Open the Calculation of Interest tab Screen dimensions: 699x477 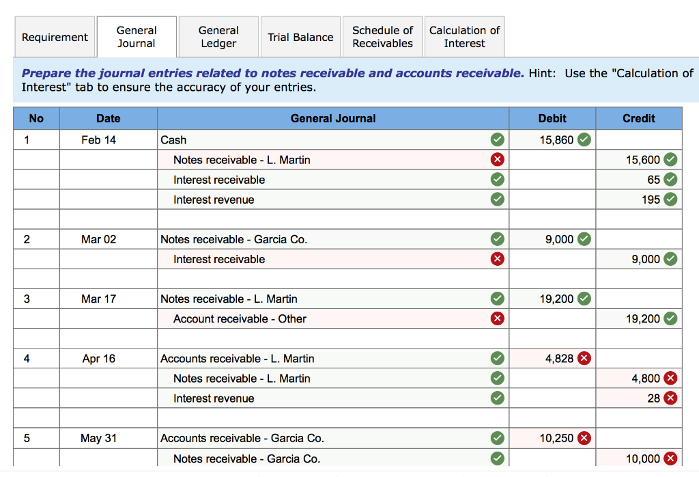coord(464,37)
